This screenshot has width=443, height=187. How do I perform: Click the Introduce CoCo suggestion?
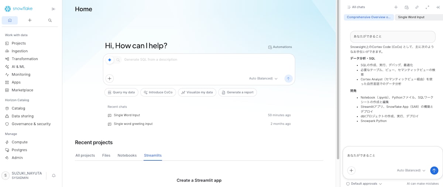tap(158, 92)
